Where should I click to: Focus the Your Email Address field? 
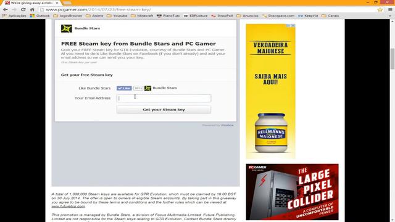[x=164, y=98]
